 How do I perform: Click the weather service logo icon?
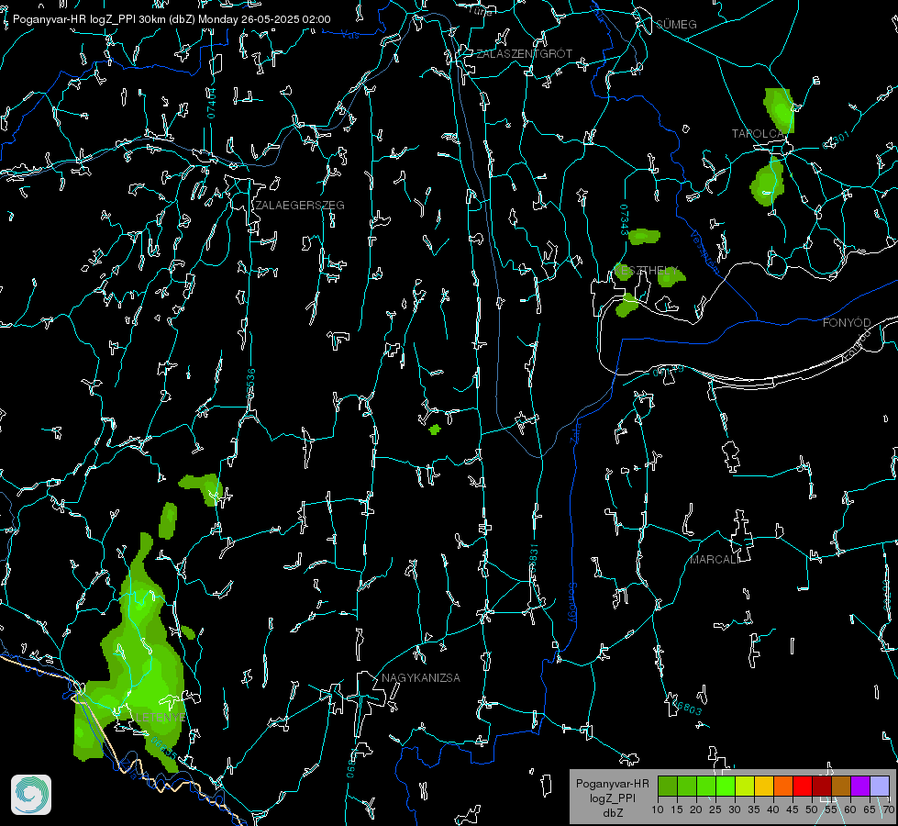(31, 795)
